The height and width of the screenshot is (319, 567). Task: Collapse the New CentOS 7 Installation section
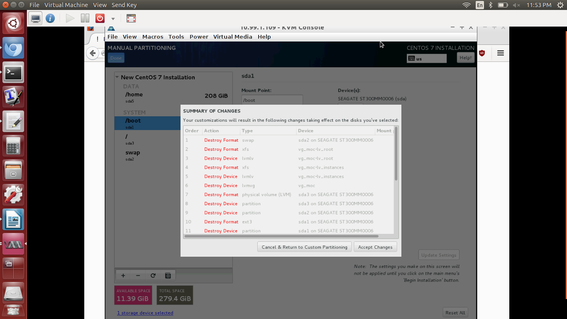[117, 77]
